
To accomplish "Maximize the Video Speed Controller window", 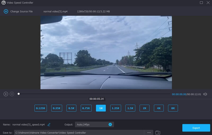I will (201, 3).
